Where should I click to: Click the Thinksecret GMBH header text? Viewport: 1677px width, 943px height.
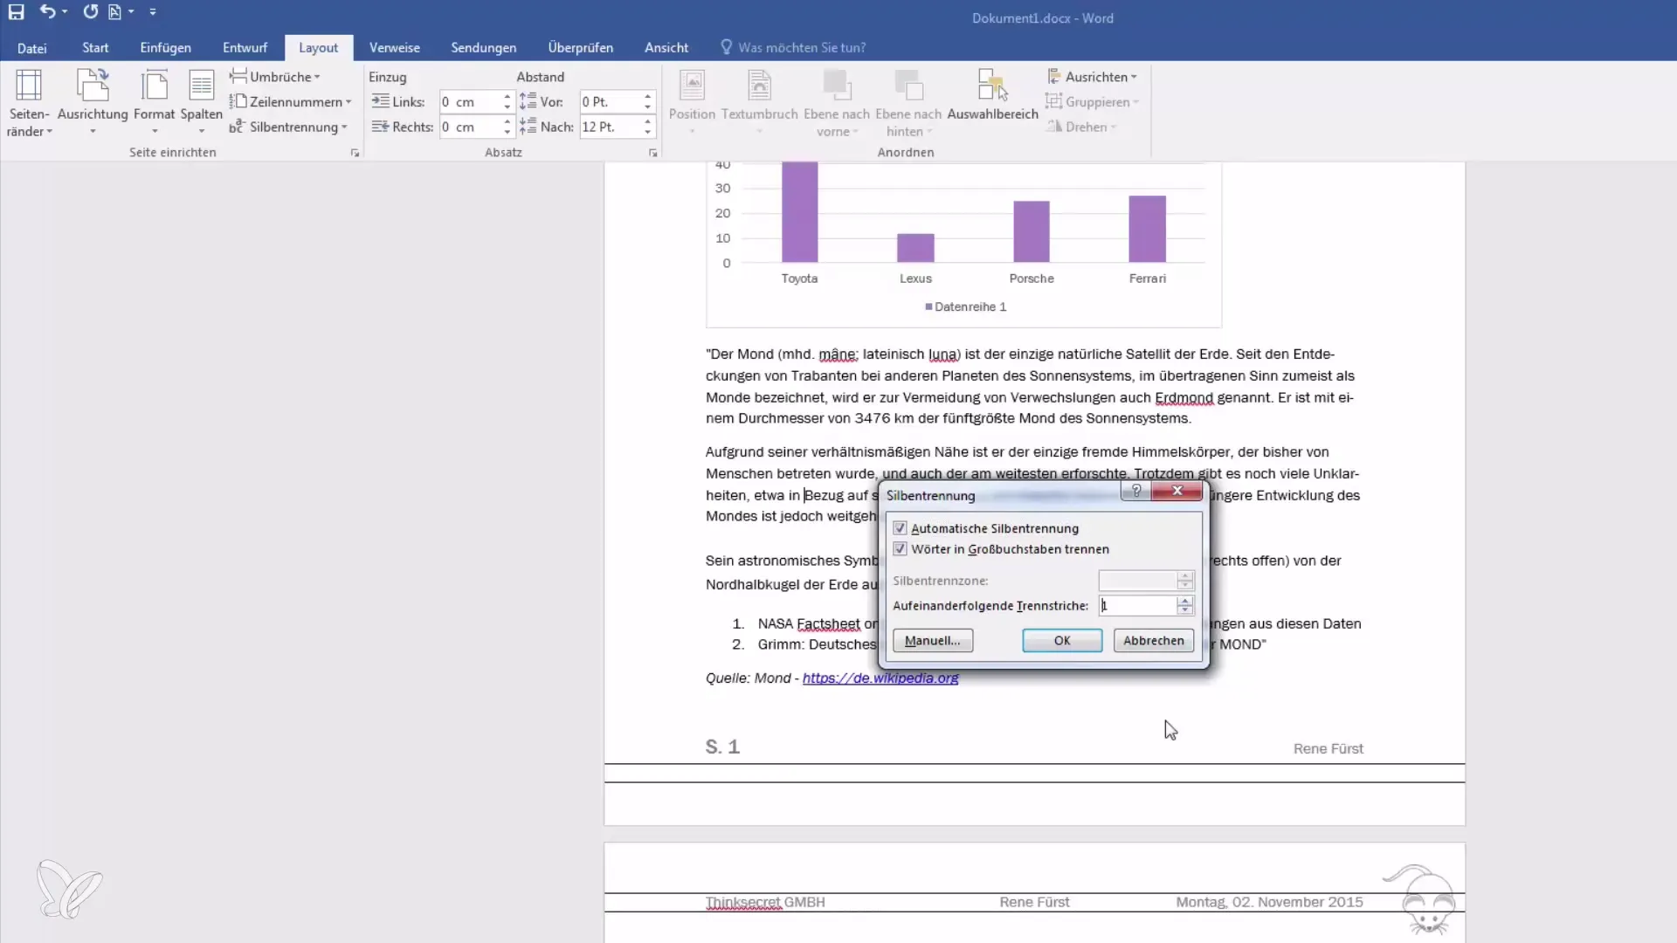tap(765, 903)
